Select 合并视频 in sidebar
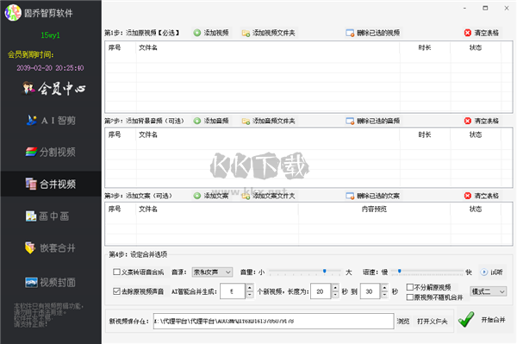Image resolution: width=517 pixels, height=344 pixels. tap(51, 184)
